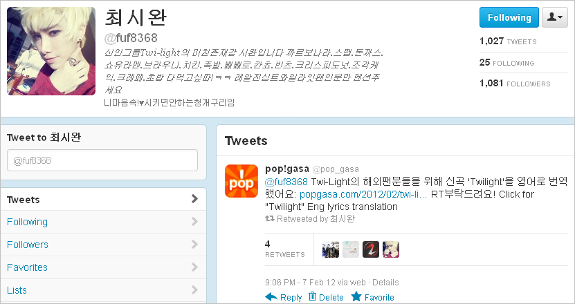Open the user actions person dropdown
The image size is (575, 304).
554,17
